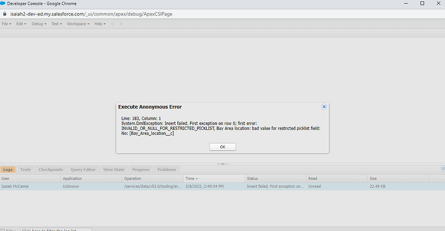Open the Test menu

pyautogui.click(x=57, y=24)
